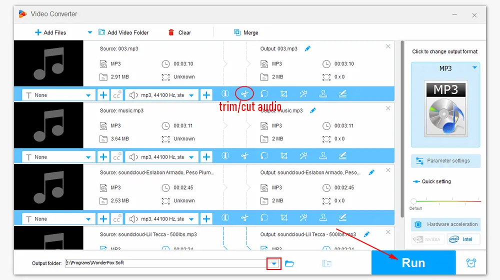This screenshot has height=280, width=500.
Task: Open the watermark stamp tool for 003.mp3
Action: [323, 94]
